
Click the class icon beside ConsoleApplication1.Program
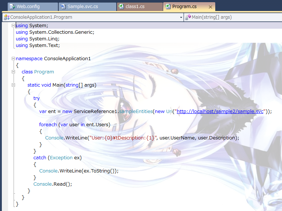(7, 17)
